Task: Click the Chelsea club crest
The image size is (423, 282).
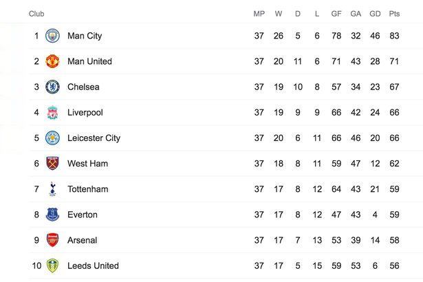Action: coord(52,87)
